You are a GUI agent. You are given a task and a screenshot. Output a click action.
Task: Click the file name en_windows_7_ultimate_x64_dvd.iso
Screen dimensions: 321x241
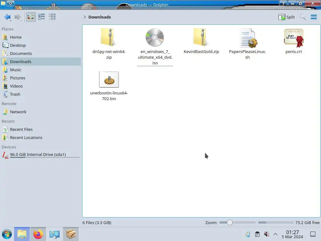155,57
